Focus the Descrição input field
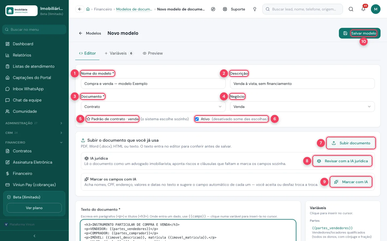The width and height of the screenshot is (387, 241). [x=302, y=84]
